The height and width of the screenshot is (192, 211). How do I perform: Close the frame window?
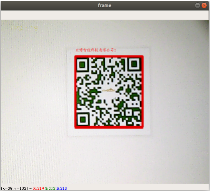pos(204,6)
